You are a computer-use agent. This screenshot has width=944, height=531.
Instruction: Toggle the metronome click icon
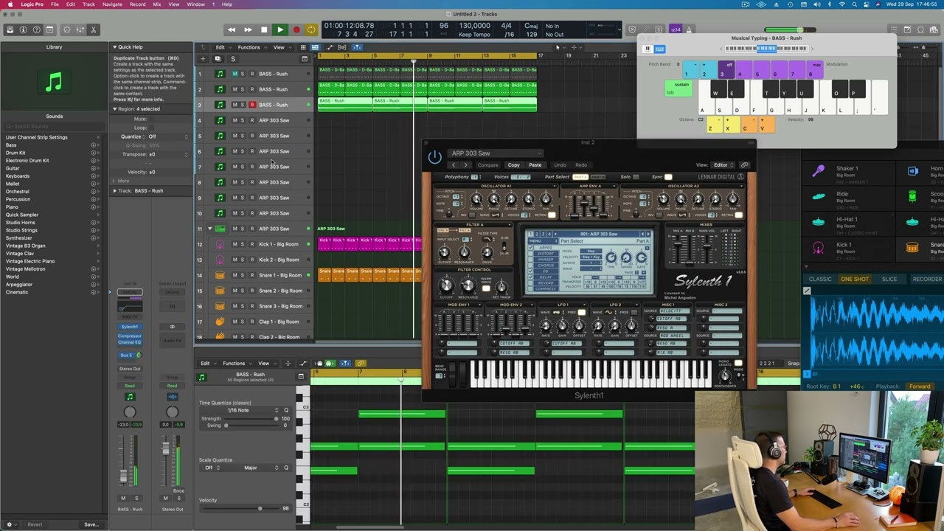pyautogui.click(x=690, y=29)
